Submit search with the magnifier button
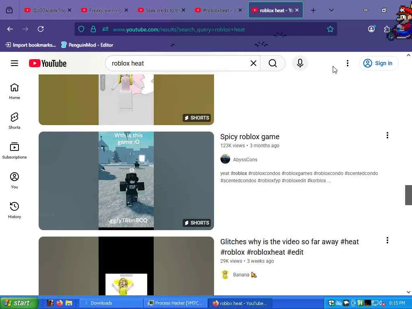Image resolution: width=412 pixels, height=309 pixels. (x=272, y=63)
